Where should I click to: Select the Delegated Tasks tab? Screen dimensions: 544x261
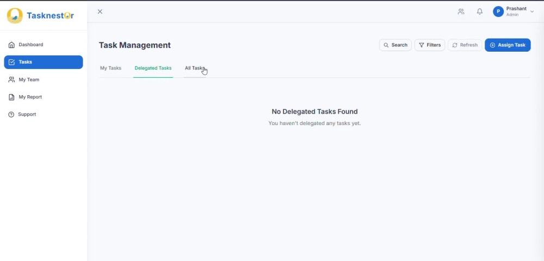[x=153, y=69]
